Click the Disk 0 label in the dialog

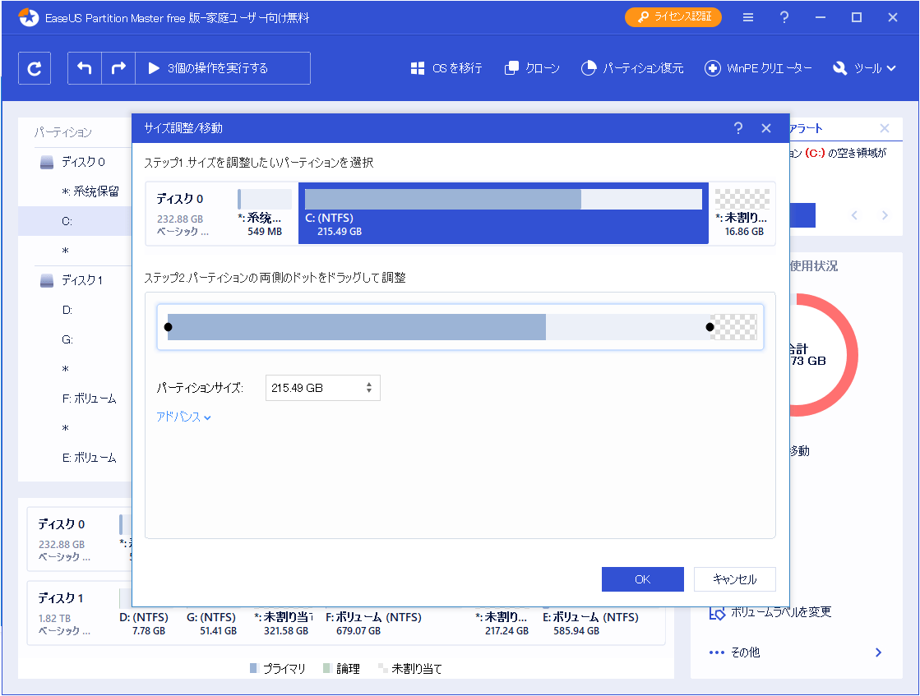(179, 199)
